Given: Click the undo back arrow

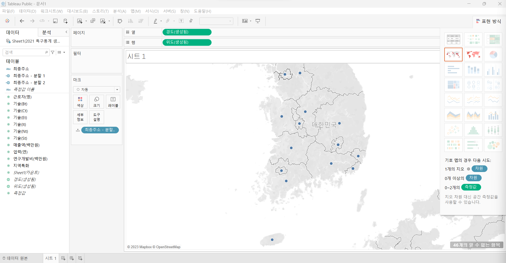Looking at the screenshot, I should point(22,21).
